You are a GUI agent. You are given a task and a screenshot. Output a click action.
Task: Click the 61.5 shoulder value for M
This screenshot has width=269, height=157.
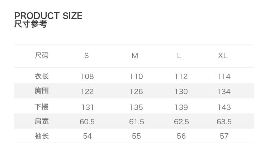[136, 122]
